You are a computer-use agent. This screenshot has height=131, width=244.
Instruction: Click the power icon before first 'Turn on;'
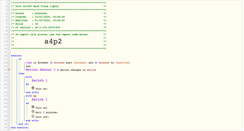(x=33, y=88)
